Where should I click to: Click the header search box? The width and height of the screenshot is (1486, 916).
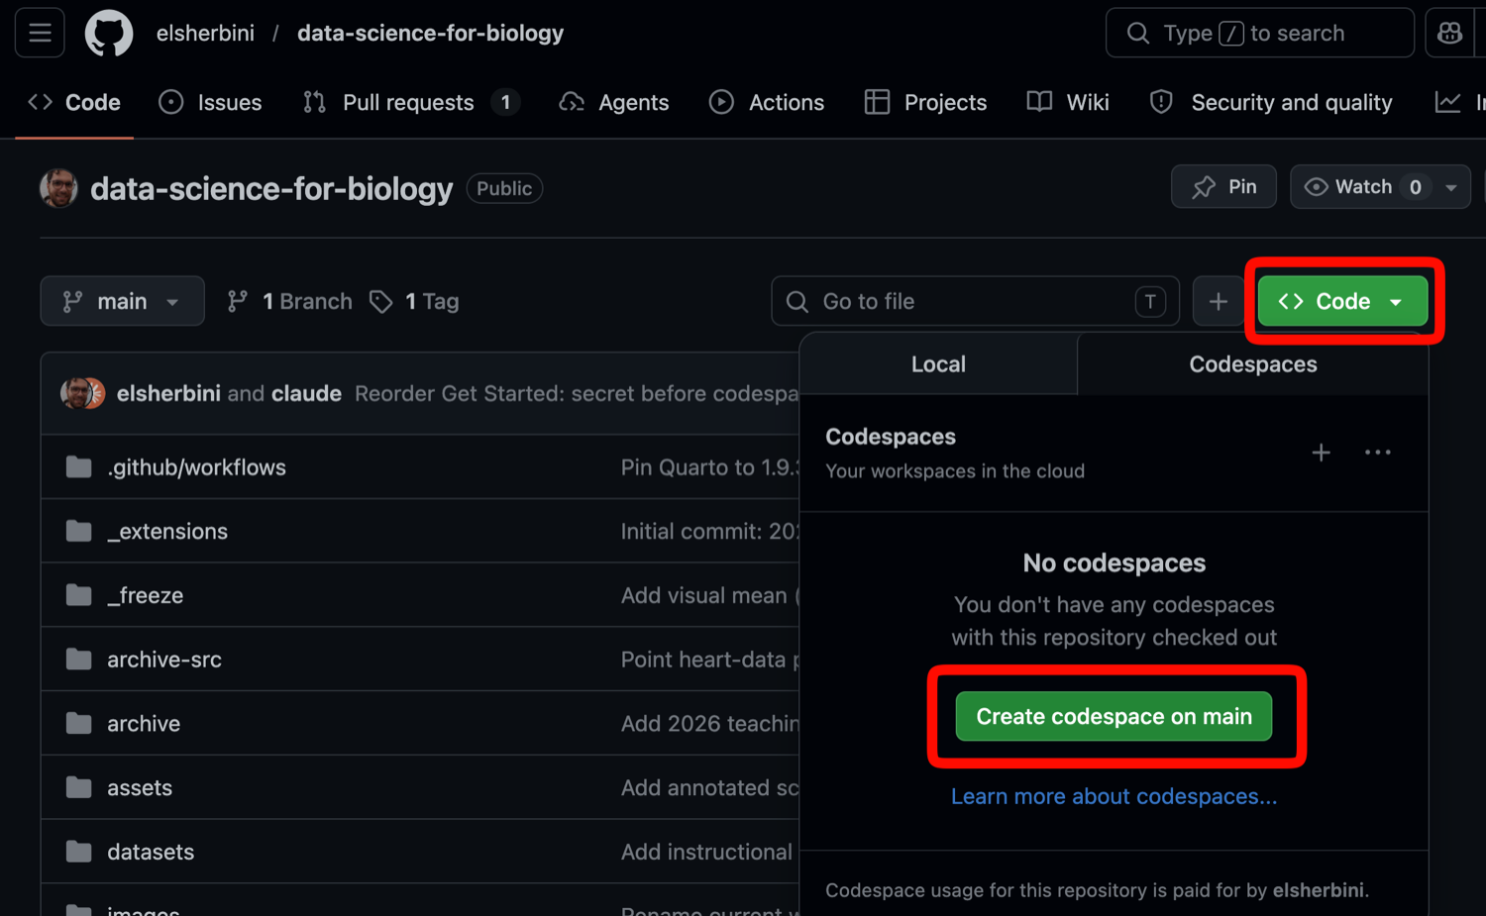tap(1260, 33)
